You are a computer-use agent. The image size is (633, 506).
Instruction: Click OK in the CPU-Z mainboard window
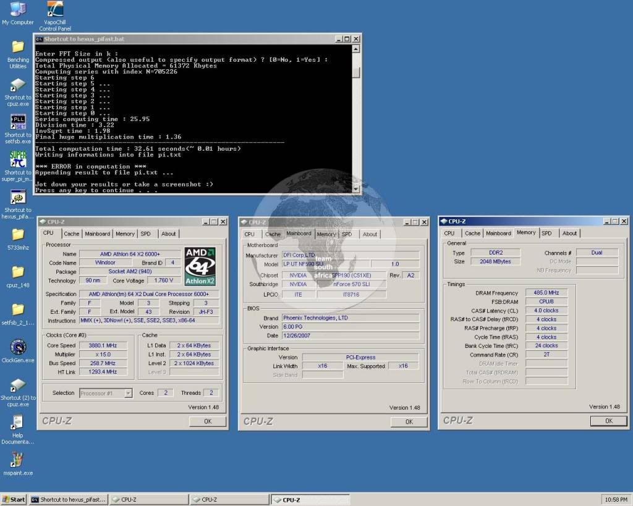pyautogui.click(x=409, y=421)
